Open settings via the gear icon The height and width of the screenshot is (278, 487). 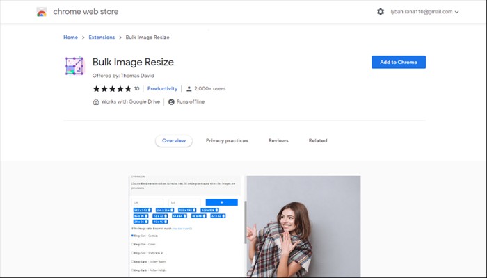click(x=380, y=12)
